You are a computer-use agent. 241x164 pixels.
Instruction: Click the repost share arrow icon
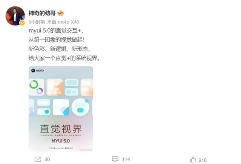click(x=38, y=159)
